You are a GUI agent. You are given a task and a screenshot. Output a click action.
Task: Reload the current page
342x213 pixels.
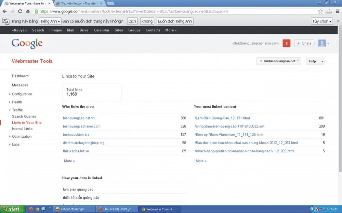click(20, 11)
